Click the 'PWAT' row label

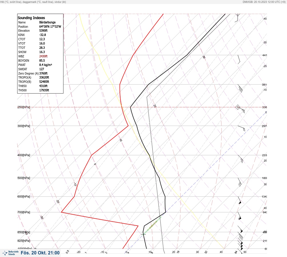22,65
